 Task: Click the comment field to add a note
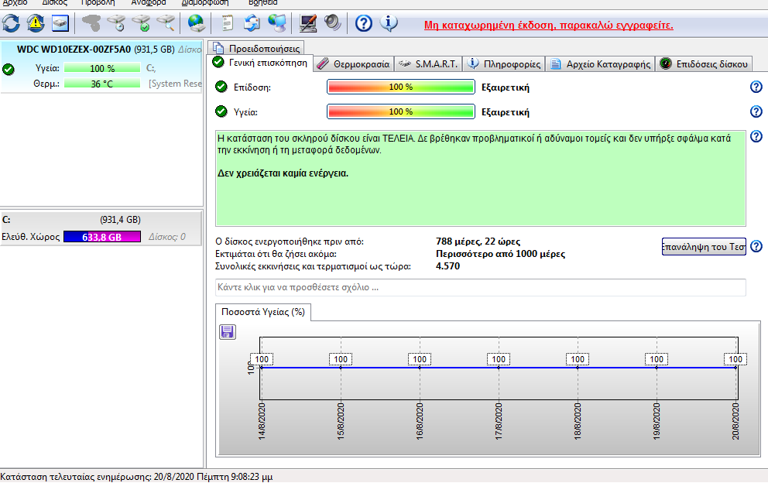click(x=480, y=288)
